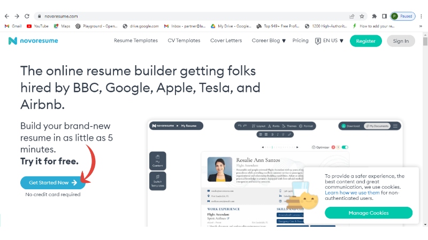The height and width of the screenshot is (240, 428).
Task: Click the share page icon in address bar
Action: pos(351,16)
